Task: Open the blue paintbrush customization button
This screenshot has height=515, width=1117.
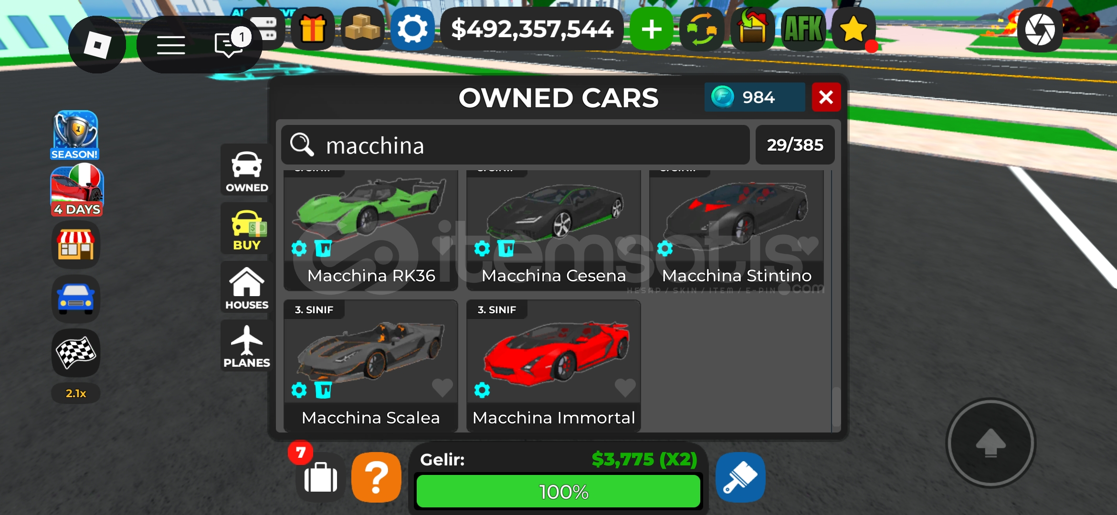Action: coord(740,477)
